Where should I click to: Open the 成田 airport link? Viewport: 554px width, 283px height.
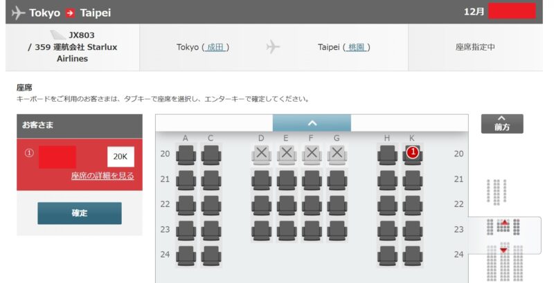click(215, 47)
